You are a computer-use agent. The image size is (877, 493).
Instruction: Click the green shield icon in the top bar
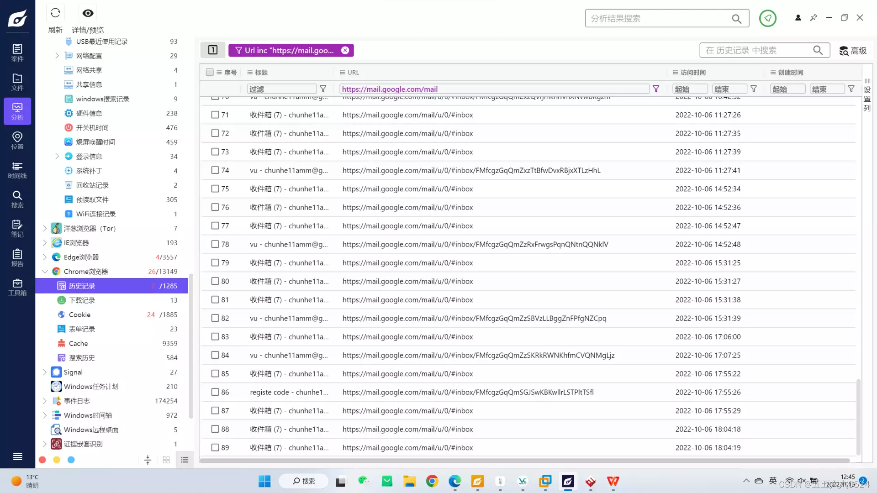click(767, 18)
